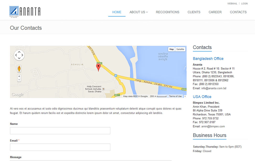Open map Terms of Use link
Viewport: 255px width, 161px height.
tap(175, 96)
